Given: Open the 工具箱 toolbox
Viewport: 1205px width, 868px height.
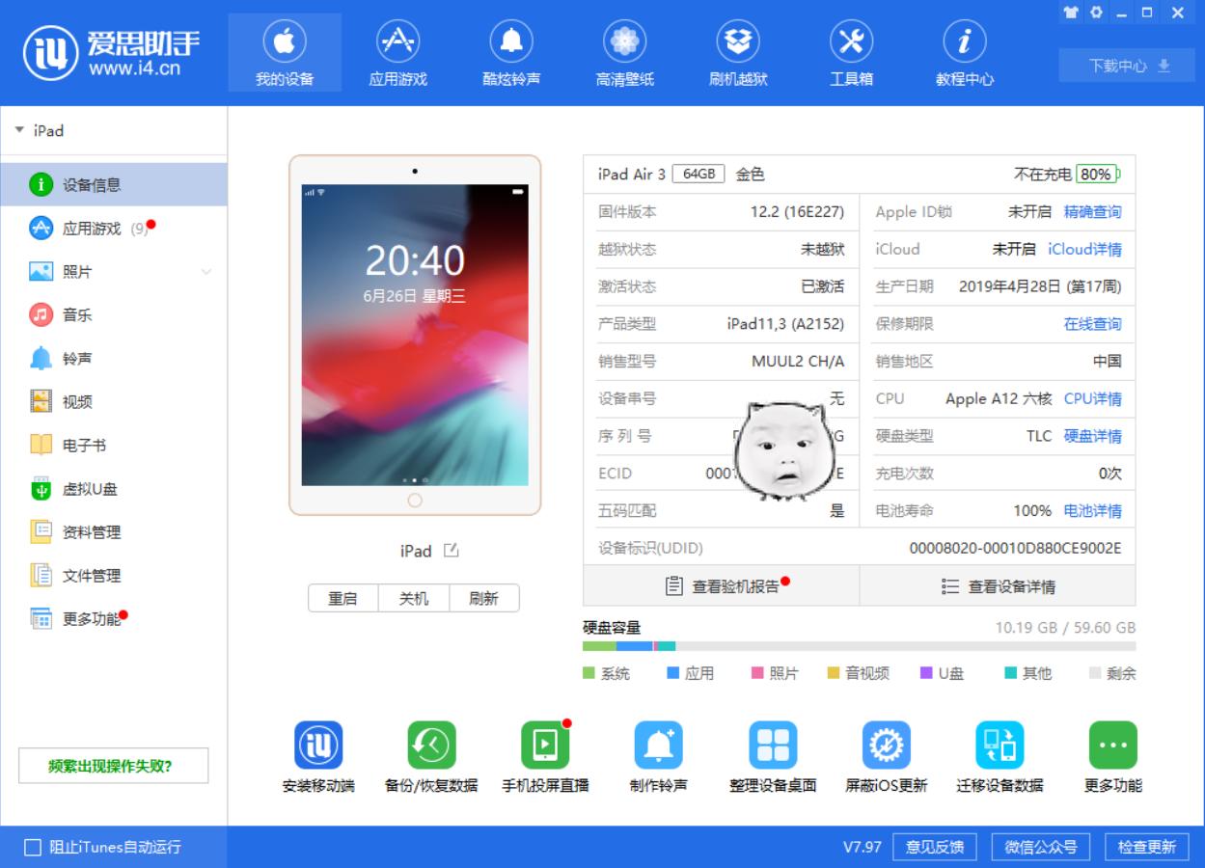Looking at the screenshot, I should (x=851, y=50).
